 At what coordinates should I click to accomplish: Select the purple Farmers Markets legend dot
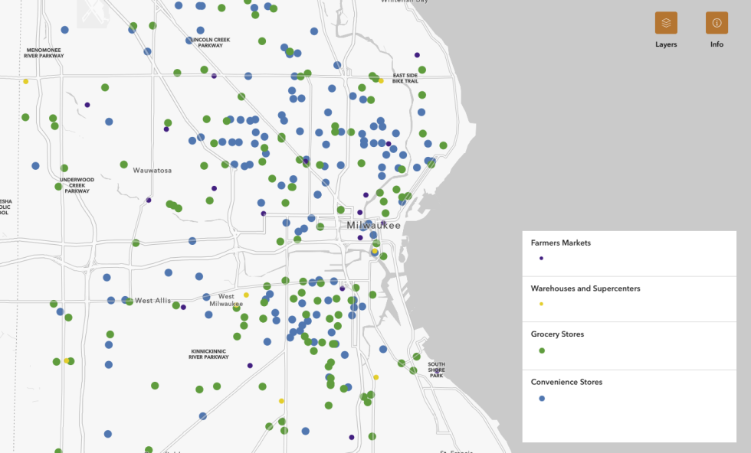540,259
